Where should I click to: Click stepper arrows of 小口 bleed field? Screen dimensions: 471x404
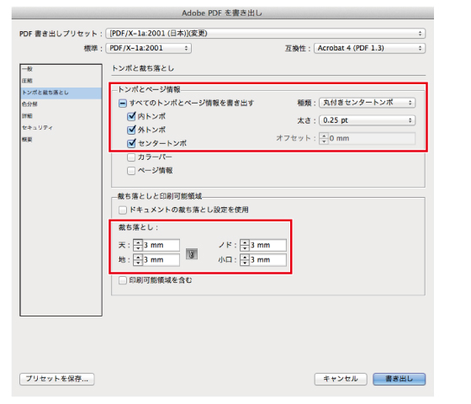pos(245,260)
